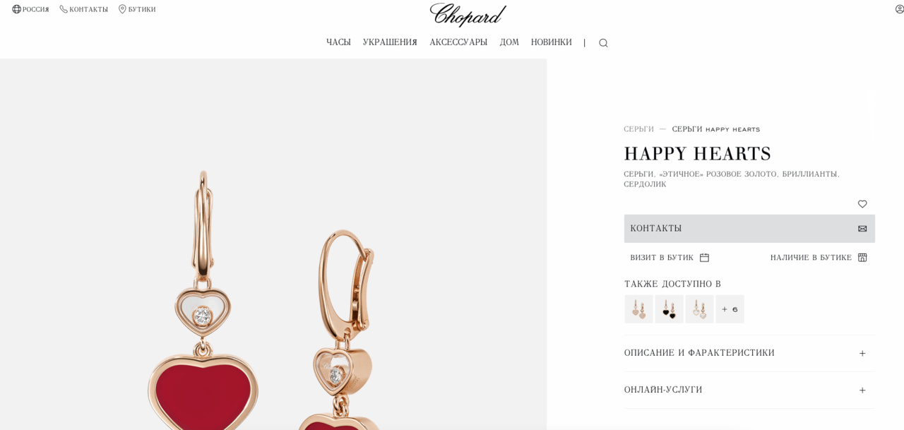Click the location pin Бутики icon
Image resolution: width=904 pixels, height=430 pixels.
click(122, 9)
